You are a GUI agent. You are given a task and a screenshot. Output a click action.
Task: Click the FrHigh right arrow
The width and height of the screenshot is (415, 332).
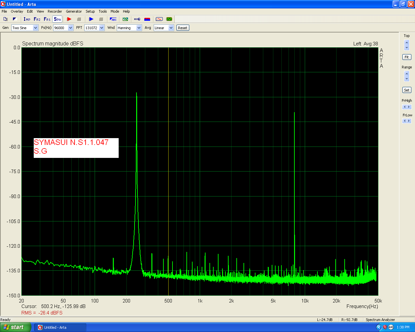(x=409, y=107)
